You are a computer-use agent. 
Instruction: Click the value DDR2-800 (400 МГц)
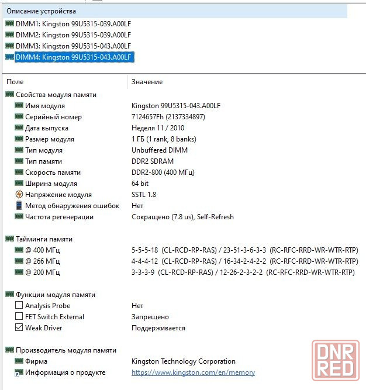[163, 172]
